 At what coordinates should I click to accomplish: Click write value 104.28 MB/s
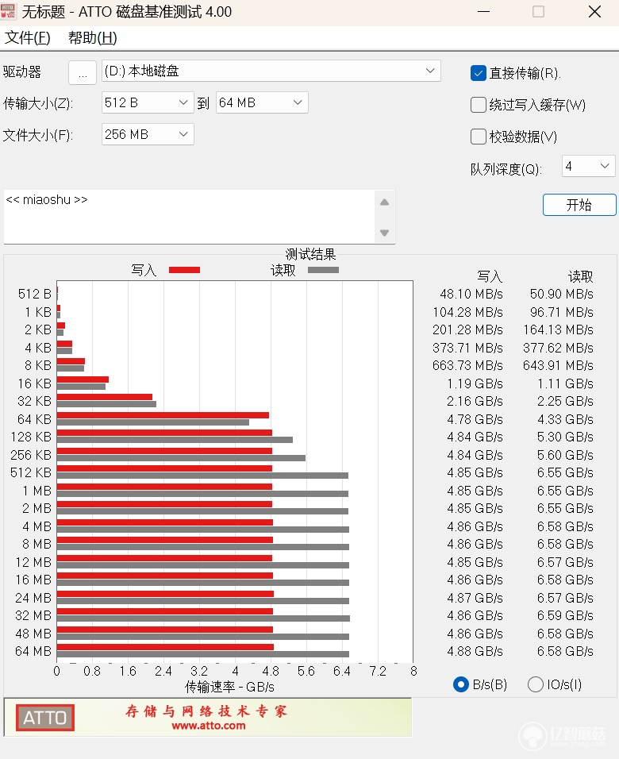click(467, 312)
